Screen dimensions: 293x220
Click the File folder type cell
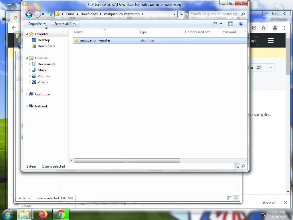pos(147,40)
